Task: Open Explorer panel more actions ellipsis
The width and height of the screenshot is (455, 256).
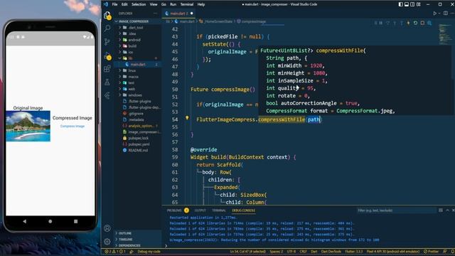Action: coord(155,14)
